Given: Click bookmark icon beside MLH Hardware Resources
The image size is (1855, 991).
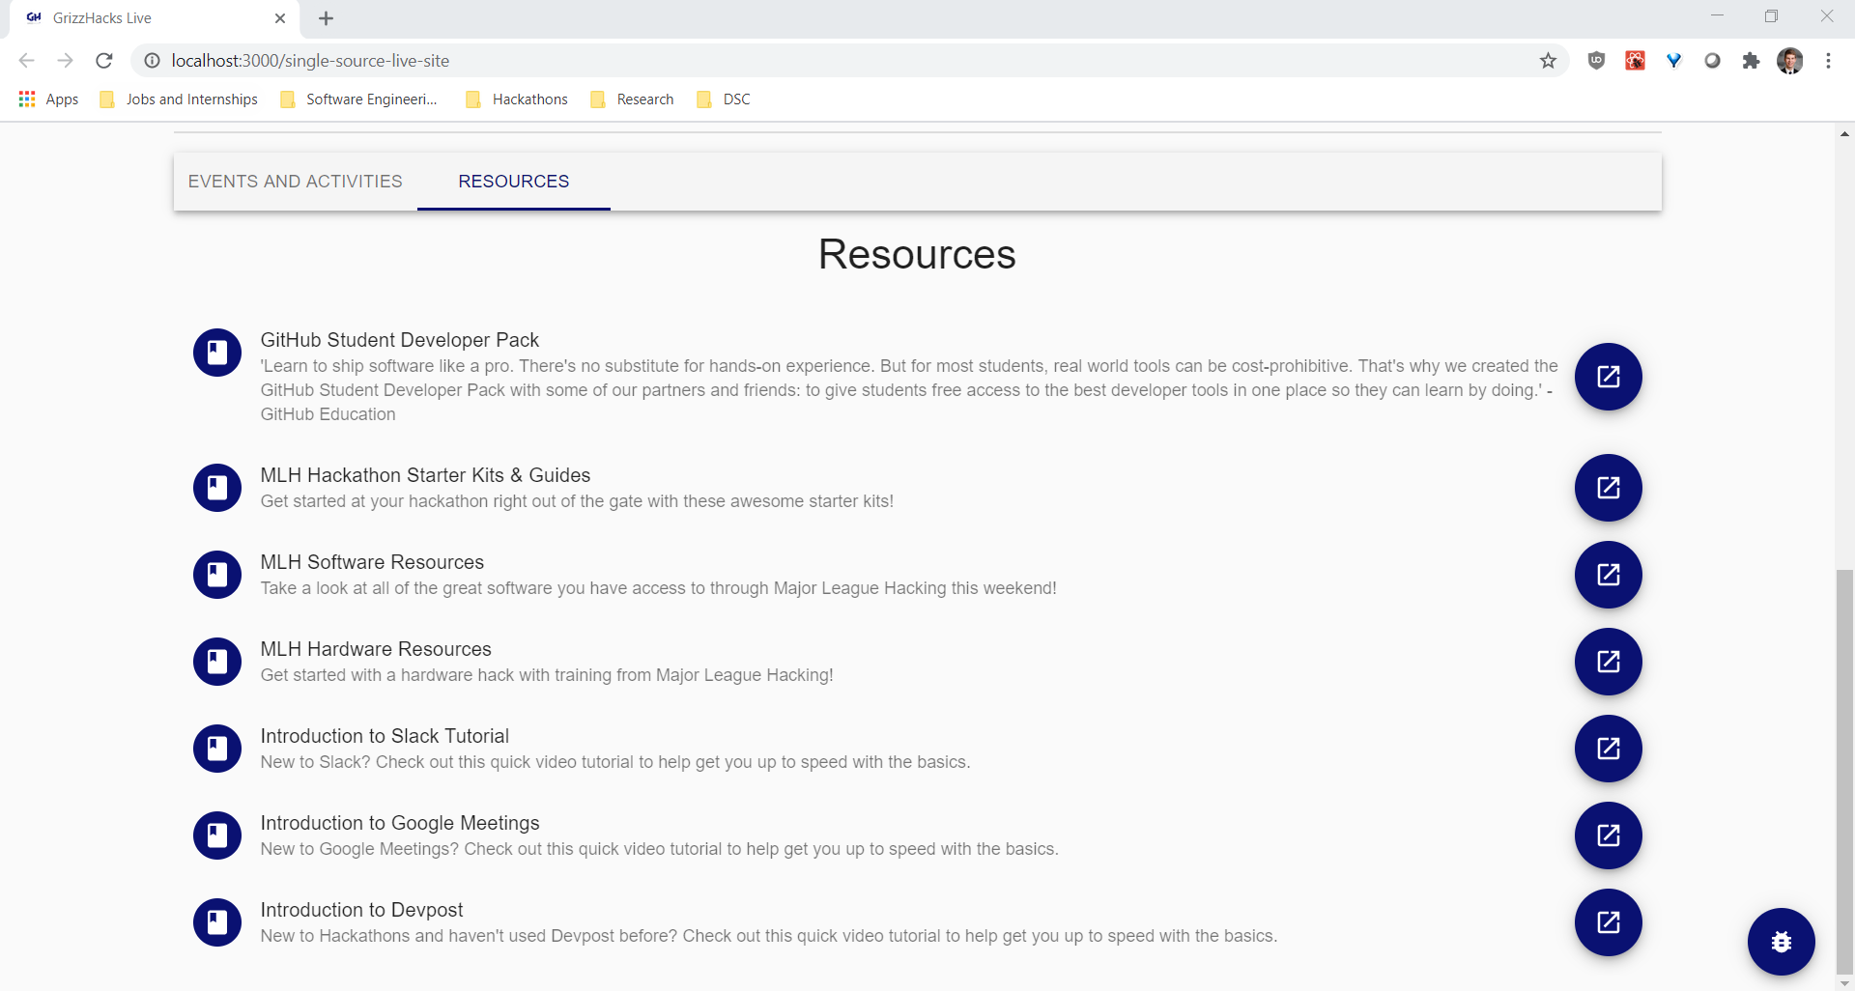Looking at the screenshot, I should (217, 662).
